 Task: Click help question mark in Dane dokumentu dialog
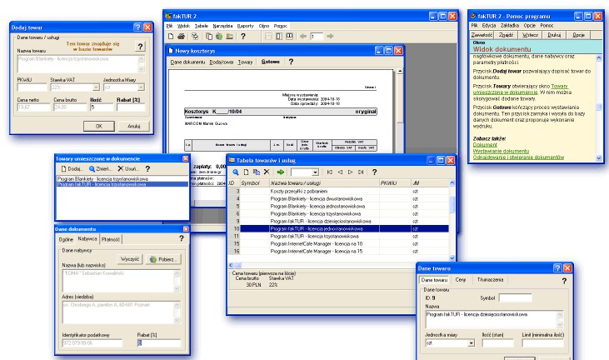point(182,238)
